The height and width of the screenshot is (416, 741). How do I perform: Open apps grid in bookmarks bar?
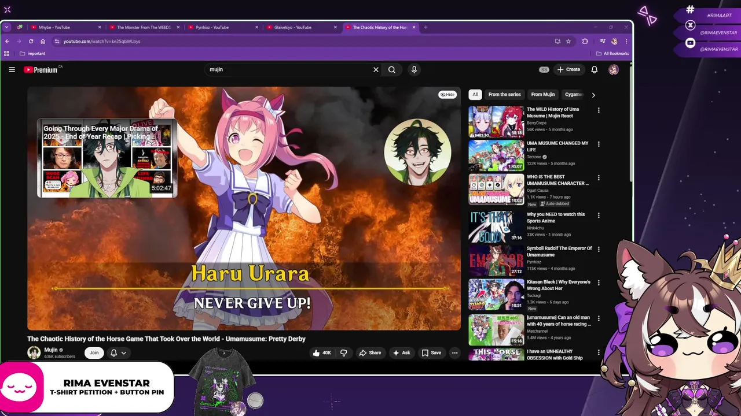tap(6, 53)
